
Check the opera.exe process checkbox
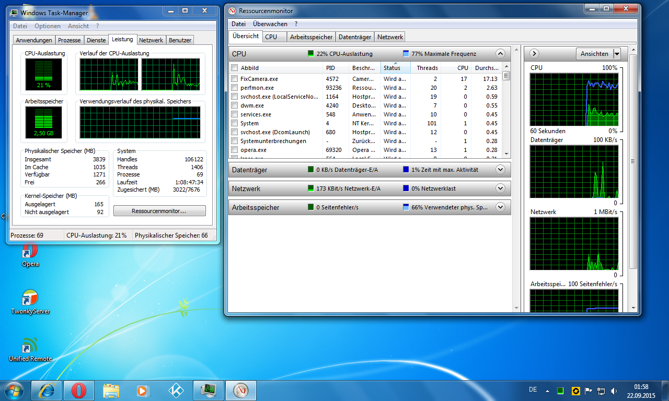click(234, 150)
